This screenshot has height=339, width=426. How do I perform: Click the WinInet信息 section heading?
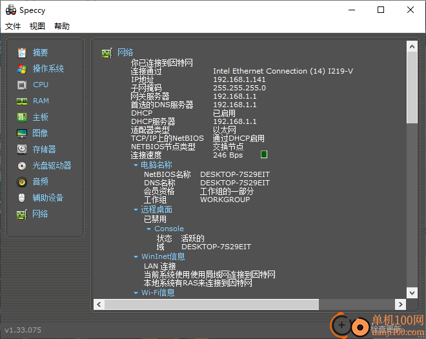[x=163, y=256]
